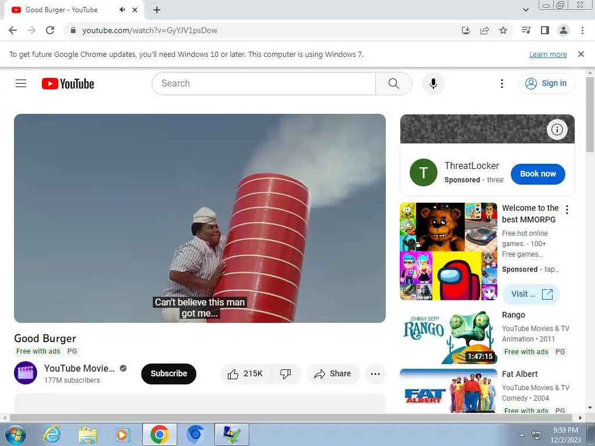The height and width of the screenshot is (446, 595).
Task: Switch to Chrome taskbar icon
Action: pos(159,434)
